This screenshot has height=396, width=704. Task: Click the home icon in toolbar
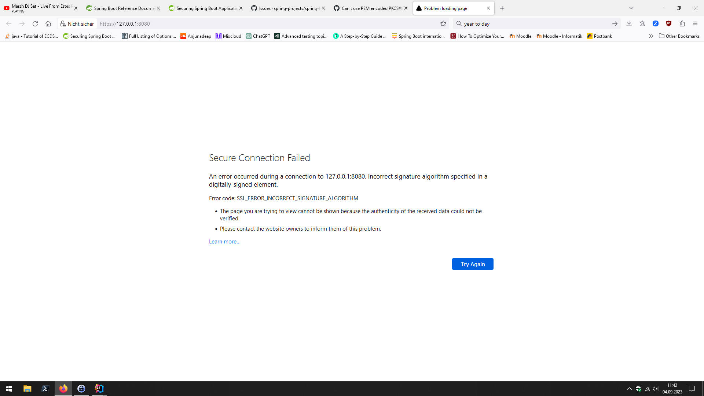click(48, 24)
